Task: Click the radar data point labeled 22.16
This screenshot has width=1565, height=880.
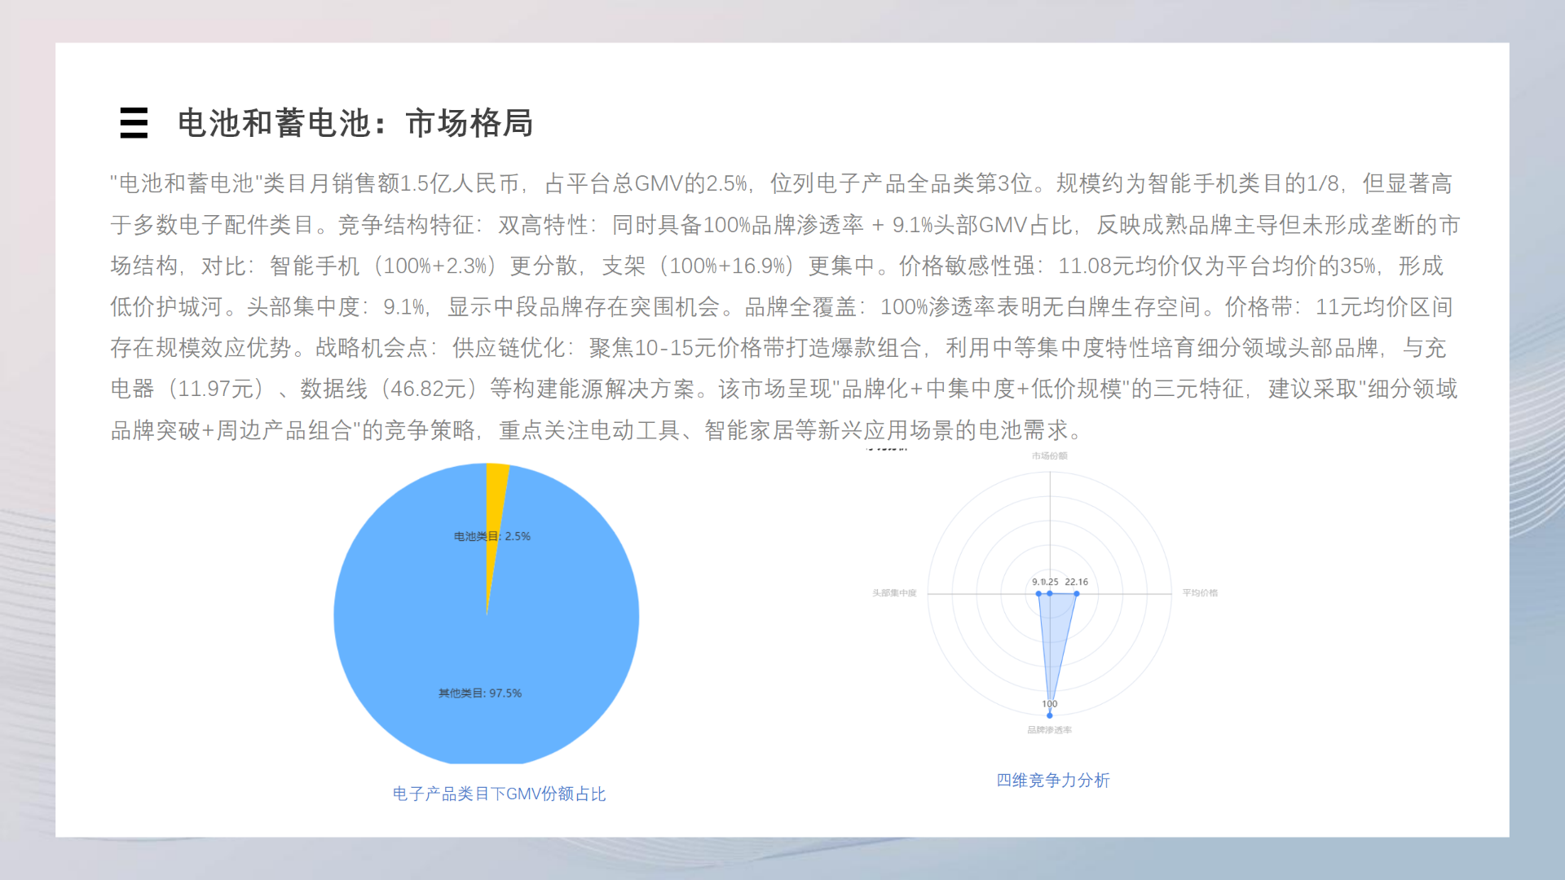Action: tap(1077, 594)
